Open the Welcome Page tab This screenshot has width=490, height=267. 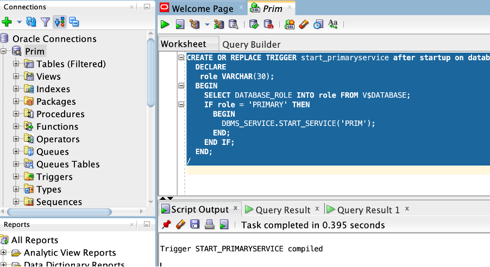click(x=202, y=8)
